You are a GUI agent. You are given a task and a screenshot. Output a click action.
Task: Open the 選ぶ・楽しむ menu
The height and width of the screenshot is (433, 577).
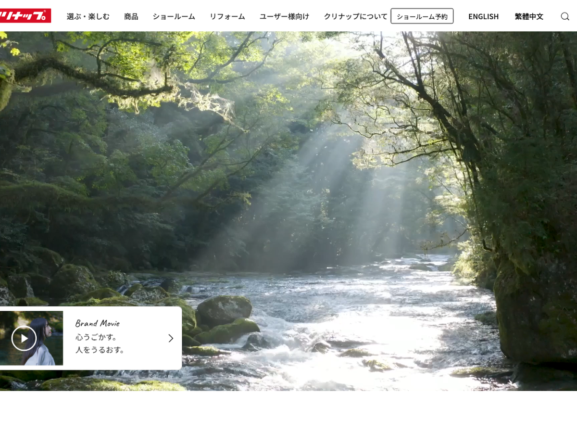88,16
